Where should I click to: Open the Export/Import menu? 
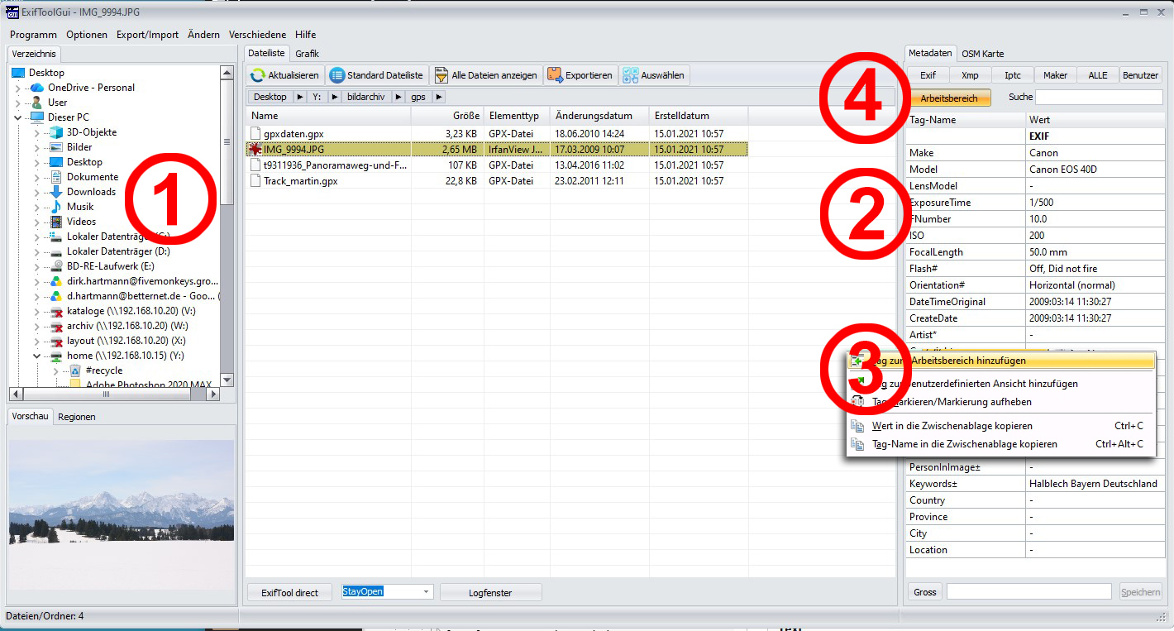(x=147, y=35)
